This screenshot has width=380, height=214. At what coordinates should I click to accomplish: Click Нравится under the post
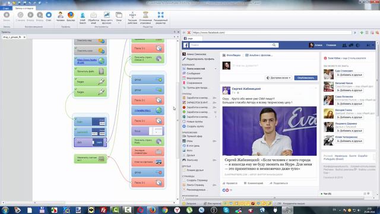click(230, 183)
